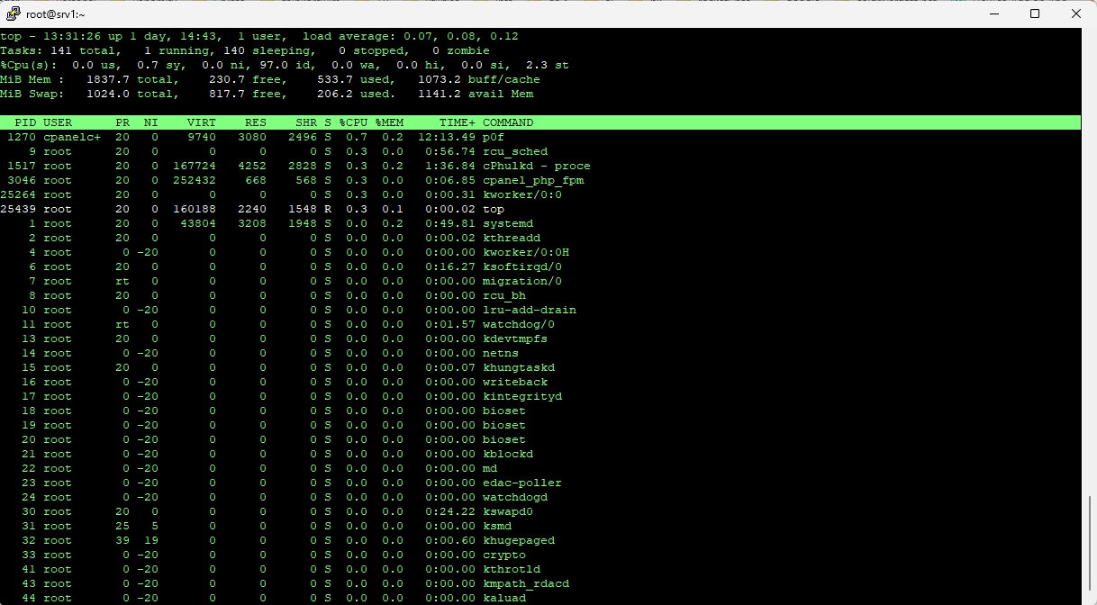Click the %MEM column header
Viewport: 1097px width, 605px height.
[389, 122]
